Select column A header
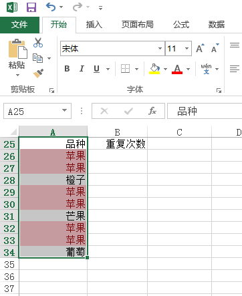242x296 pixels. point(53,132)
